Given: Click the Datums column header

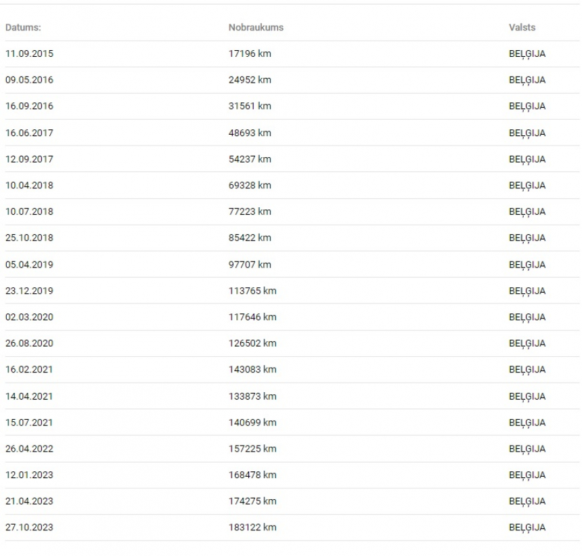Looking at the screenshot, I should (23, 28).
